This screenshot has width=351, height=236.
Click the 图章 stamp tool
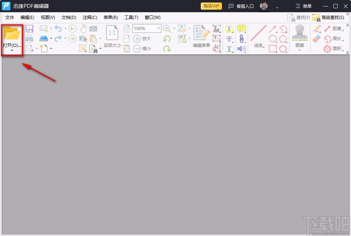[300, 34]
